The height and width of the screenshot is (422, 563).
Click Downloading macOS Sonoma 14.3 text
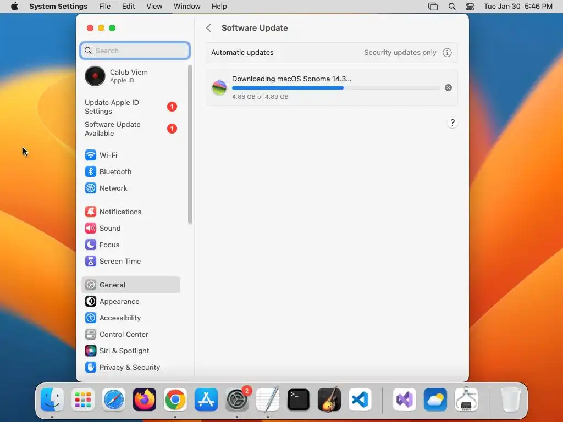pos(291,79)
